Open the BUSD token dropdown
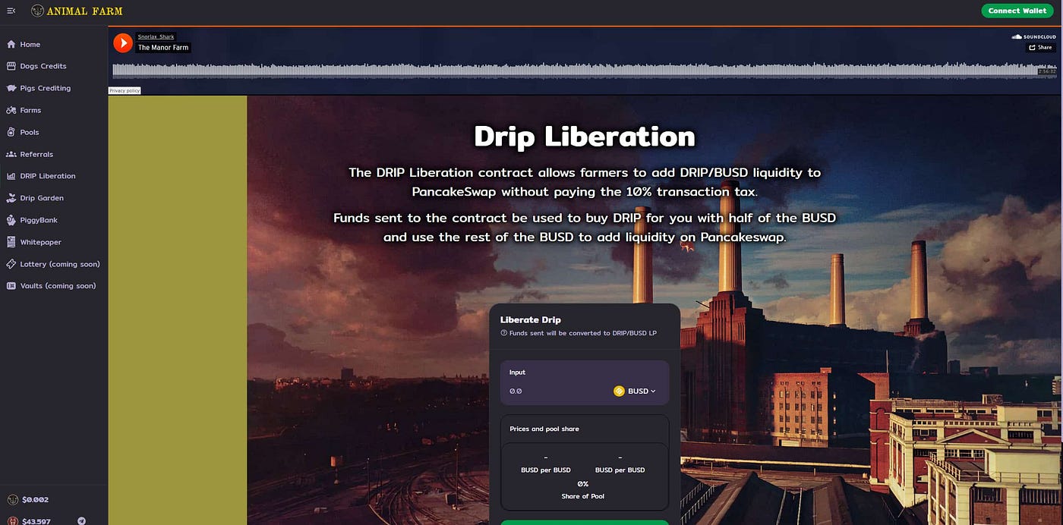This screenshot has height=525, width=1063. (635, 391)
